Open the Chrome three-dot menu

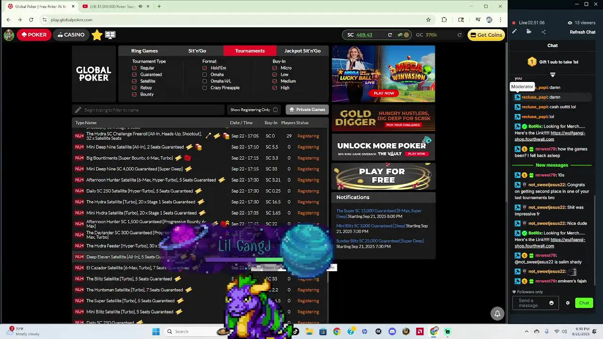500,20
